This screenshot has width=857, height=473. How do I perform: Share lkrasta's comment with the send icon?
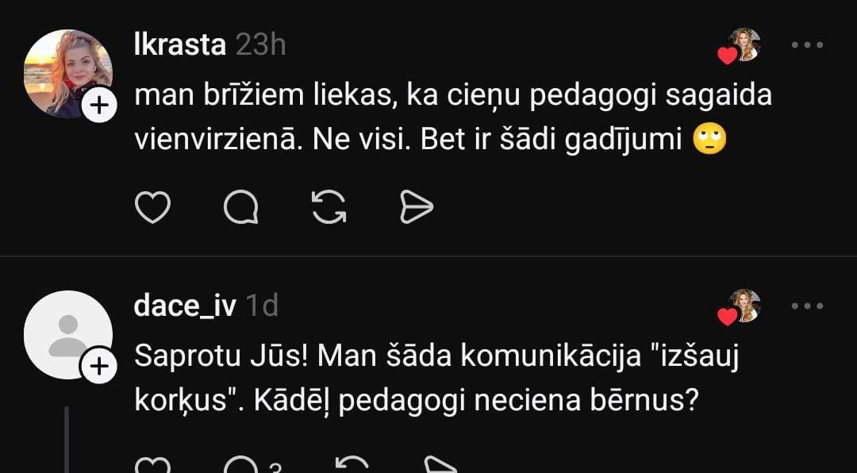[x=417, y=207]
